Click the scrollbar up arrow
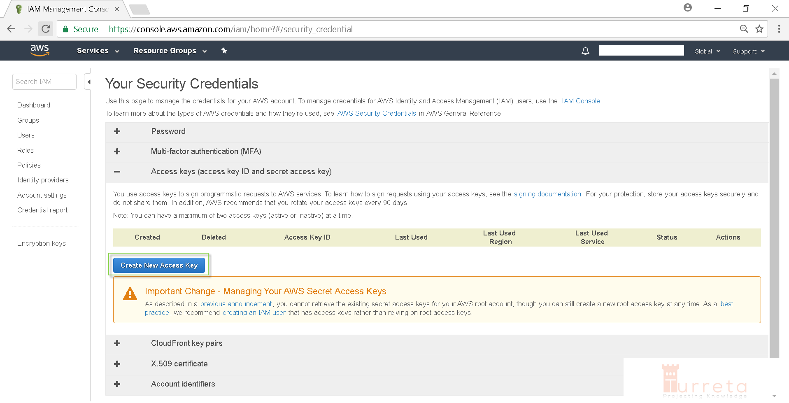The height and width of the screenshot is (403, 789). [774, 74]
